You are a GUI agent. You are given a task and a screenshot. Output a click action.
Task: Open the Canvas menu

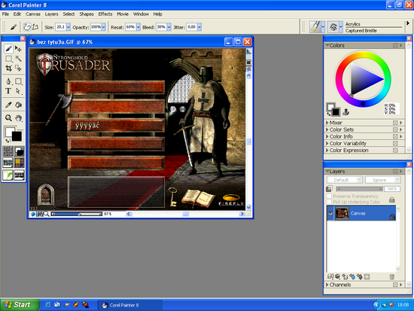(x=33, y=14)
